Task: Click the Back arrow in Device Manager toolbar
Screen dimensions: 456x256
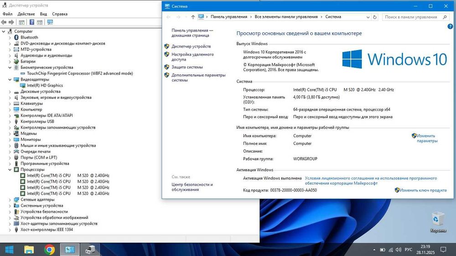Action: (4, 22)
